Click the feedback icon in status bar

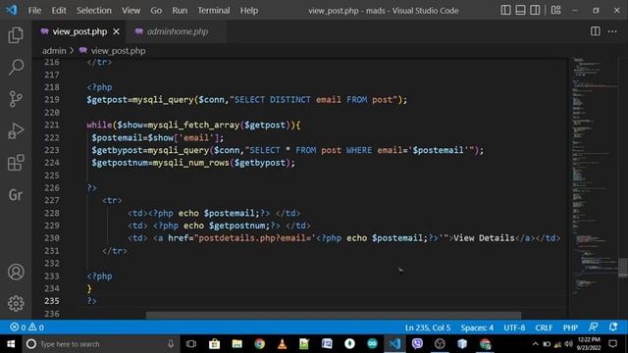point(593,327)
